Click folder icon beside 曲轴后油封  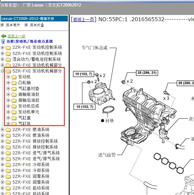coord(14,100)
